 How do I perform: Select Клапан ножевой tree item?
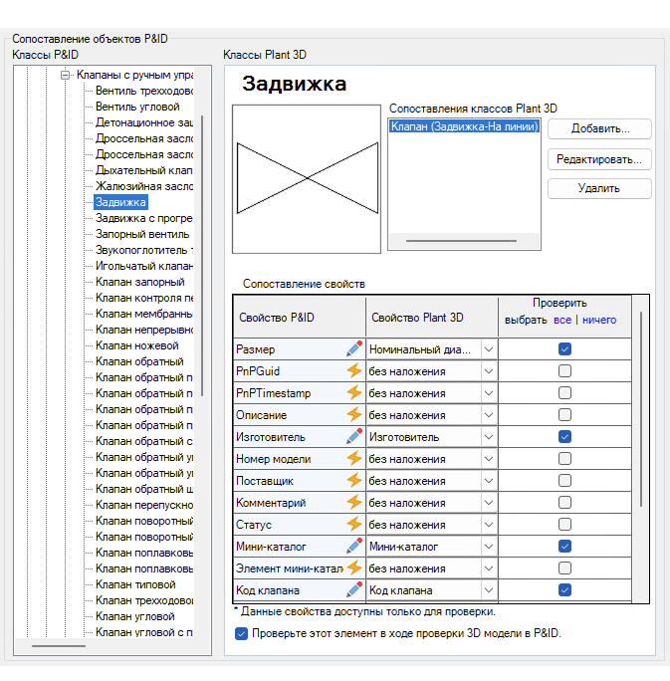pyautogui.click(x=137, y=345)
